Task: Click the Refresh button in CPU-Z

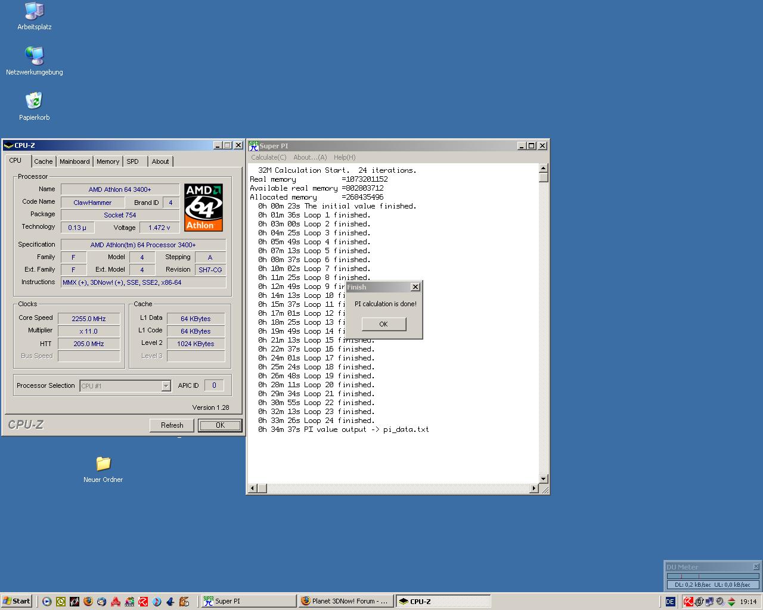Action: (x=172, y=425)
